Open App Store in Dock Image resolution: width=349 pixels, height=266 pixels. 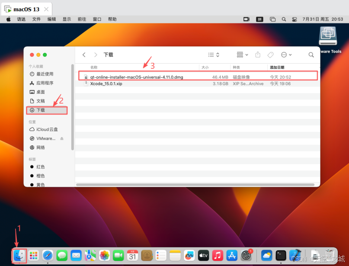pyautogui.click(x=232, y=256)
